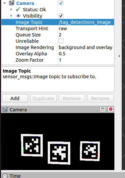This screenshot has height=178, width=125.
Task: Expand the Visibility row
Action: 11,16
